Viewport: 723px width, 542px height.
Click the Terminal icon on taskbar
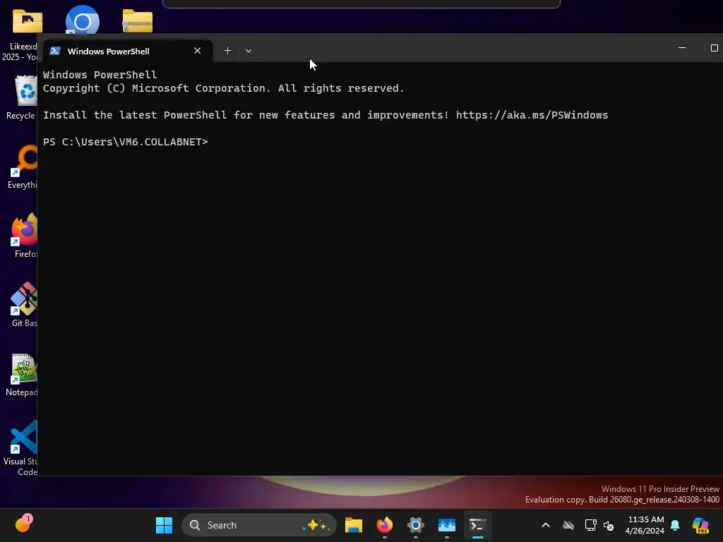pos(478,525)
